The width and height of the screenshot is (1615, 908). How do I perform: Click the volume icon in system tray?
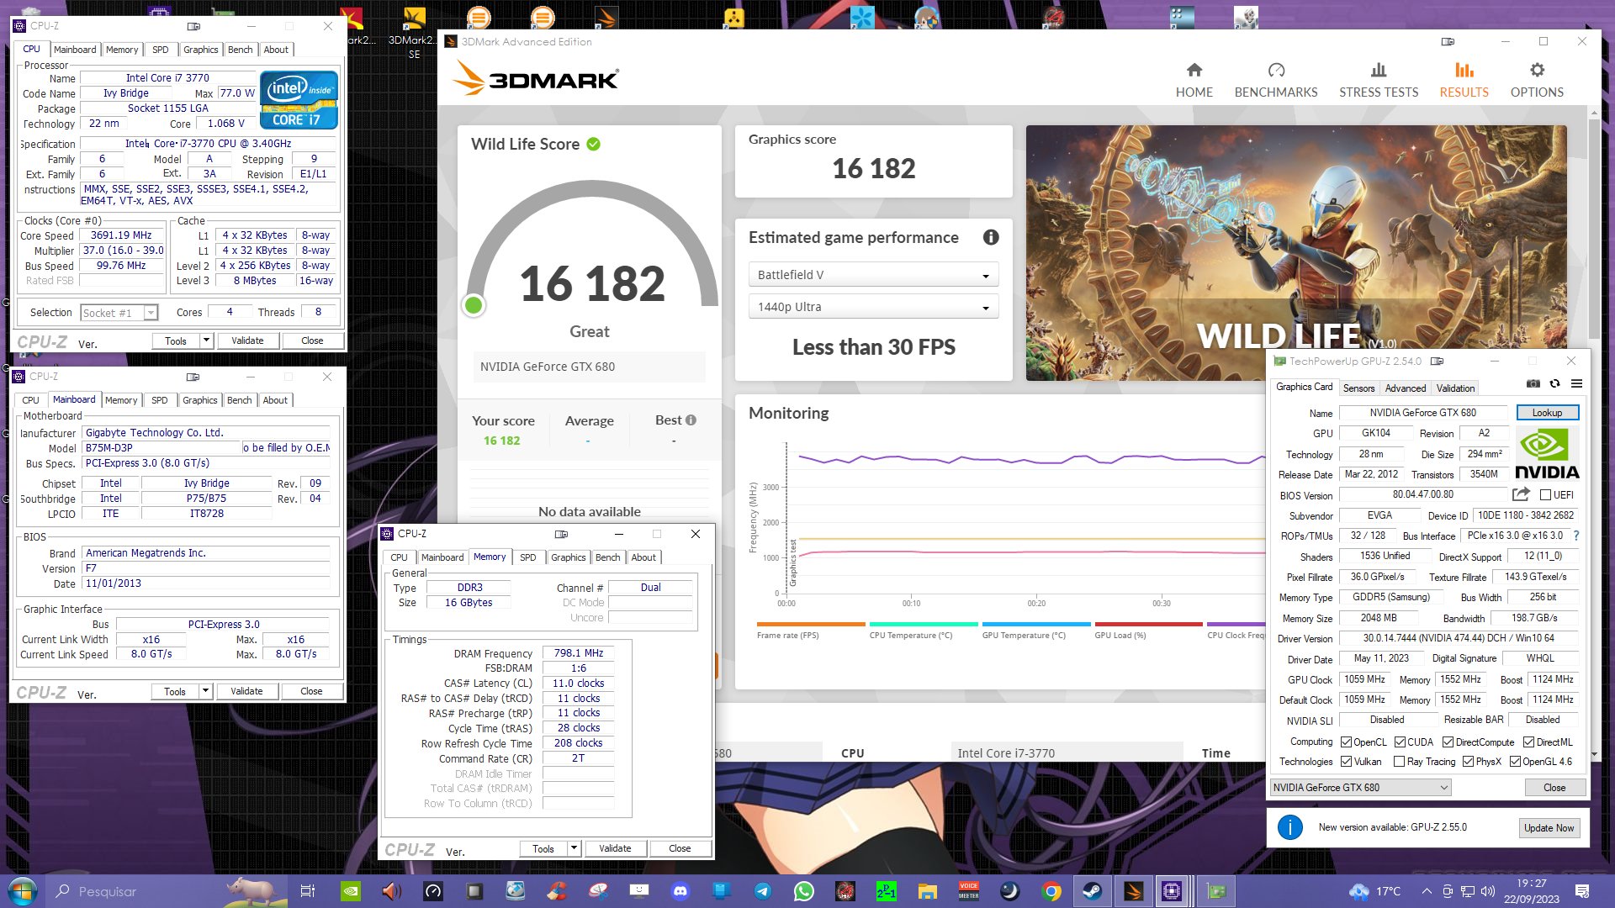point(1488,891)
